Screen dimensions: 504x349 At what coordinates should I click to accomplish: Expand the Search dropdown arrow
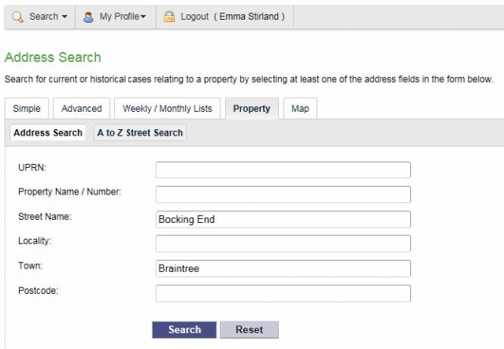pyautogui.click(x=65, y=17)
